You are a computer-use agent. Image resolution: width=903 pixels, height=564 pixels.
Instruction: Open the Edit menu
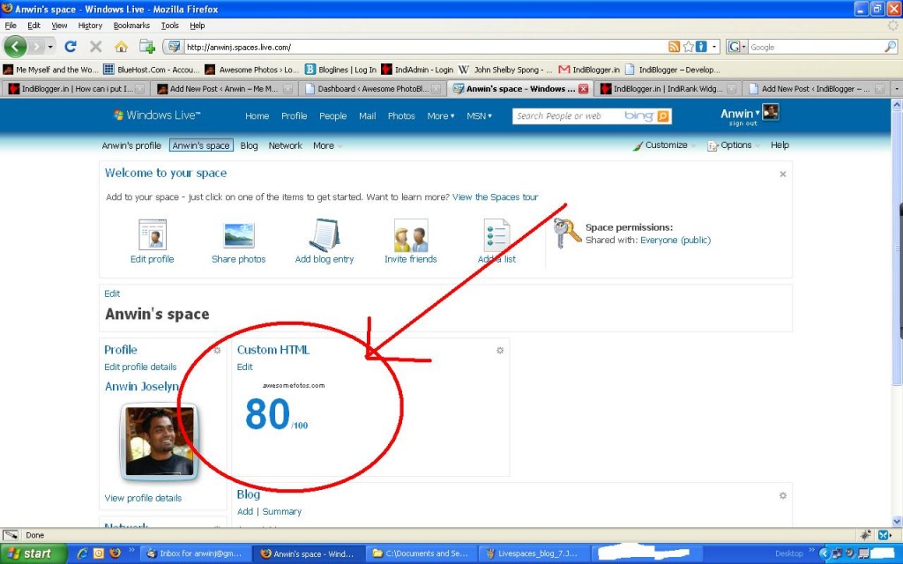(x=34, y=26)
